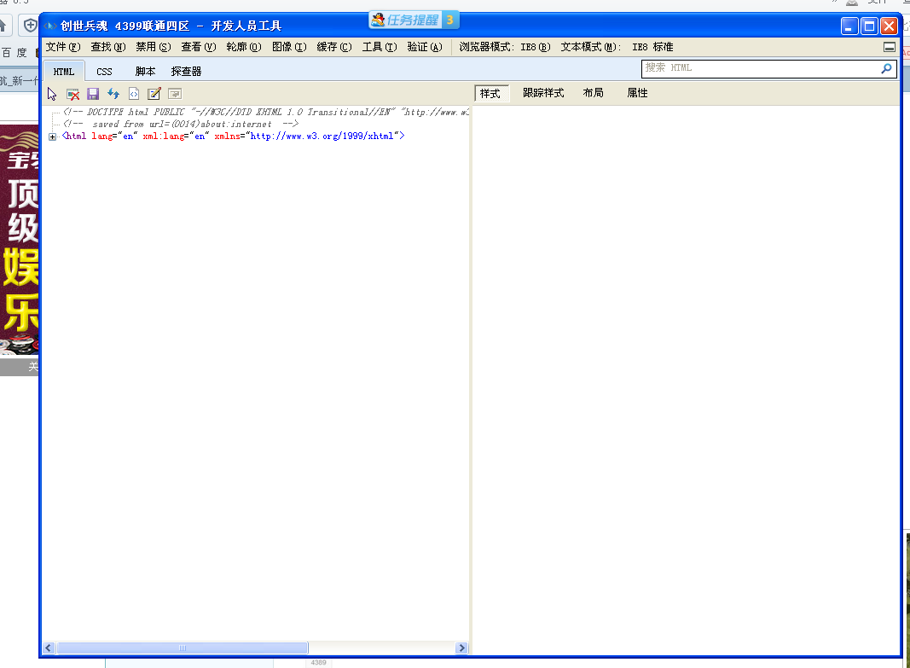Open the 文本模式: IE8 标准 dropdown menu
The height and width of the screenshot is (668, 910).
click(x=617, y=47)
